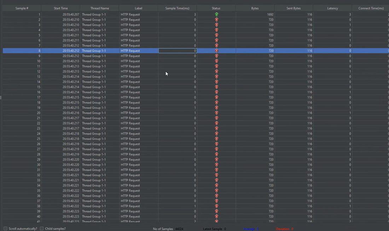Click the 'Connect Time(ms)' column header
This screenshot has width=389, height=231.
click(371, 8)
